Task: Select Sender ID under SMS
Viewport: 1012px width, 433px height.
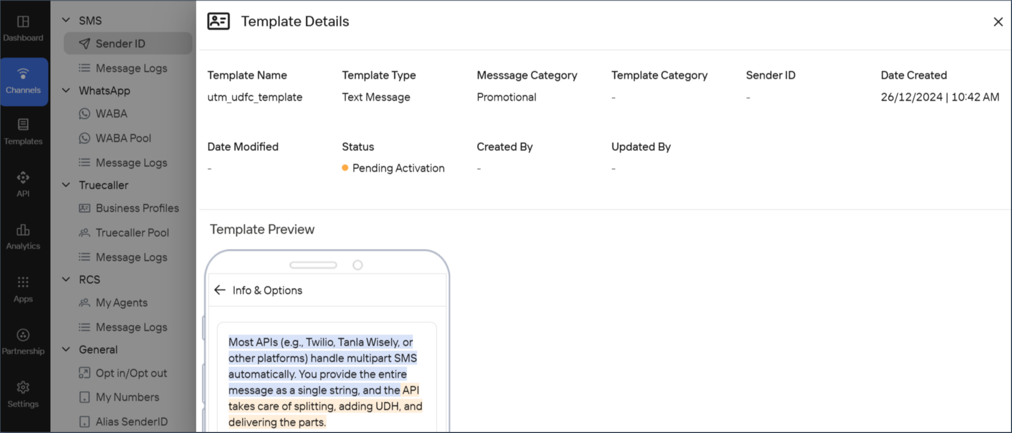Action: [128, 43]
